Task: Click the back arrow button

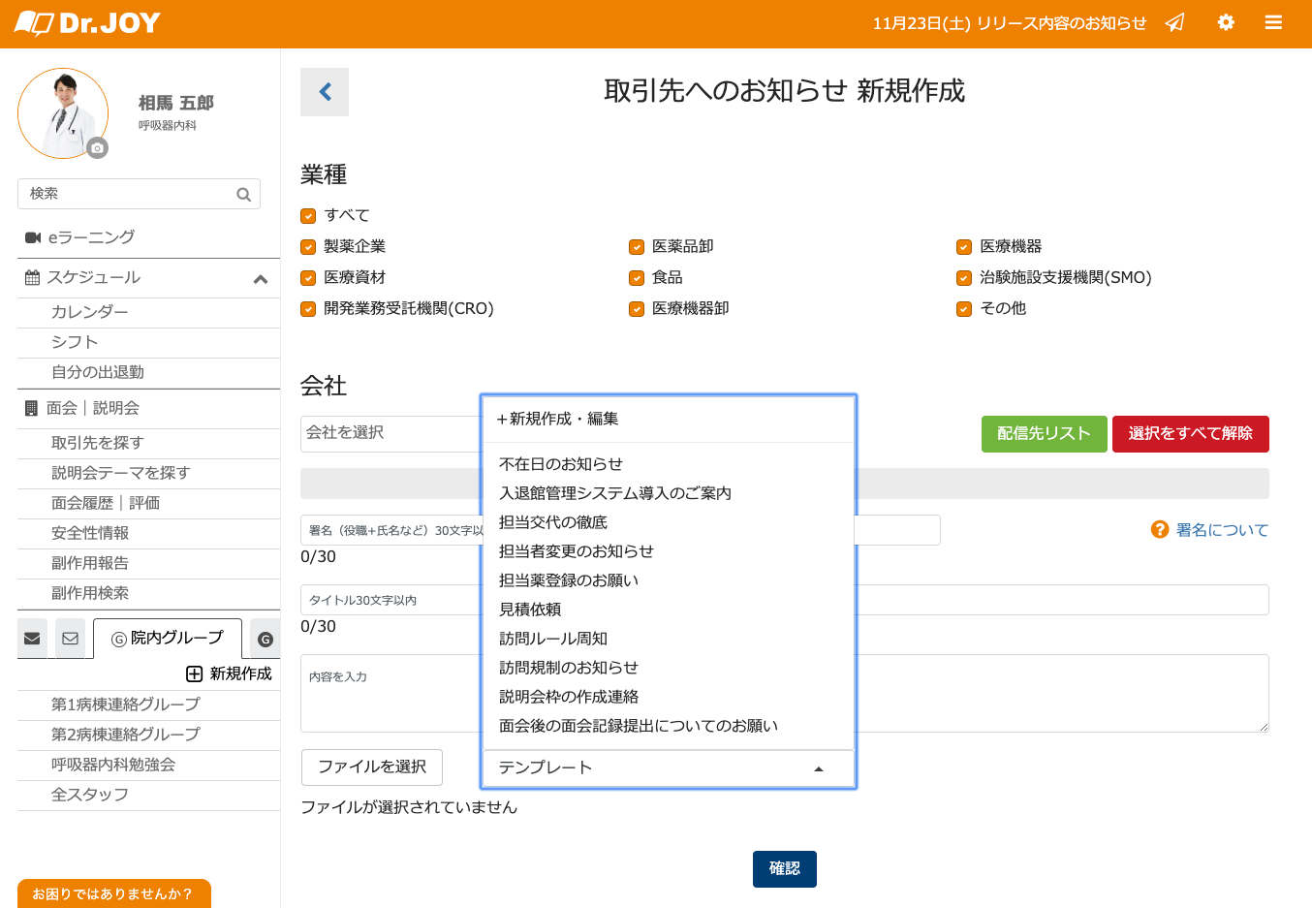Action: [325, 92]
